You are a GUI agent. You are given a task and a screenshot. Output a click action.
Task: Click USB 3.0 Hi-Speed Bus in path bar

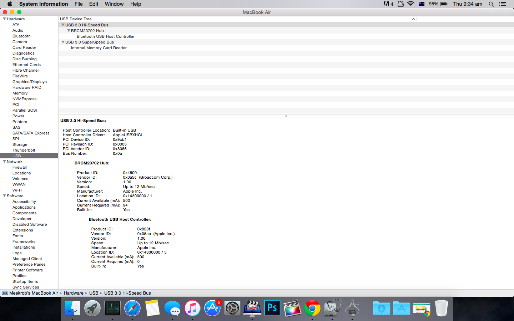(x=127, y=293)
